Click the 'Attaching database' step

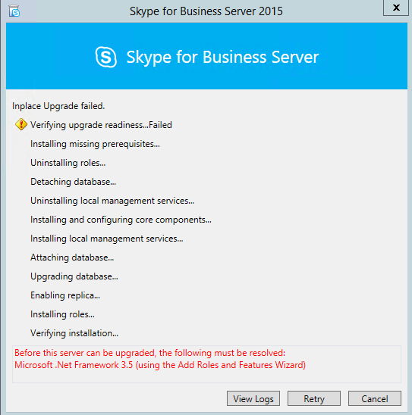point(72,257)
